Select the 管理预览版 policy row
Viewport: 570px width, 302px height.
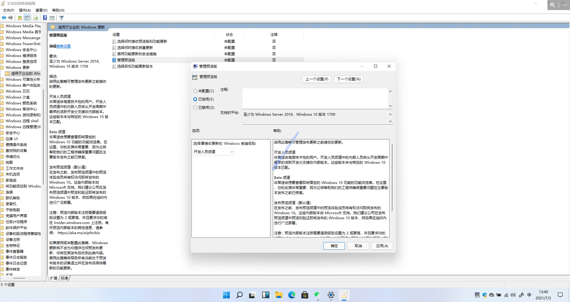click(x=208, y=60)
